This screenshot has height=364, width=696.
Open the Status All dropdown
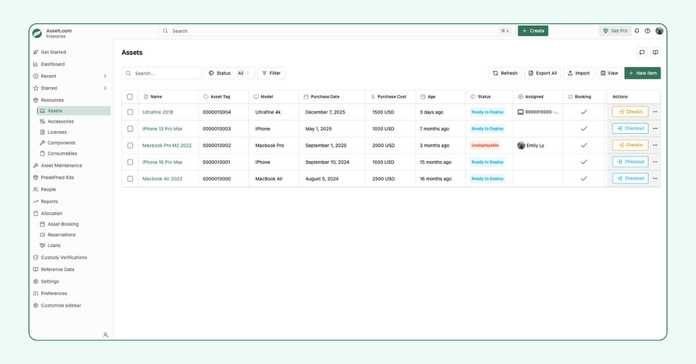[230, 73]
